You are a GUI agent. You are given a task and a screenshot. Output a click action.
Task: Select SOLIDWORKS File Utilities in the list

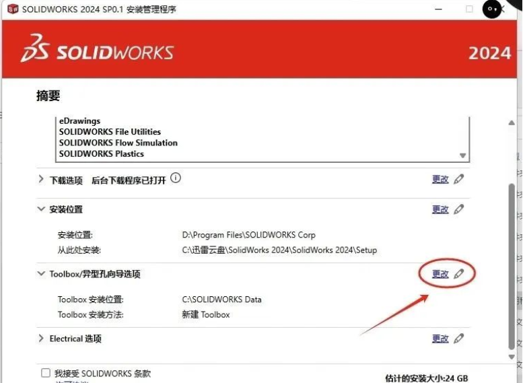tap(110, 132)
